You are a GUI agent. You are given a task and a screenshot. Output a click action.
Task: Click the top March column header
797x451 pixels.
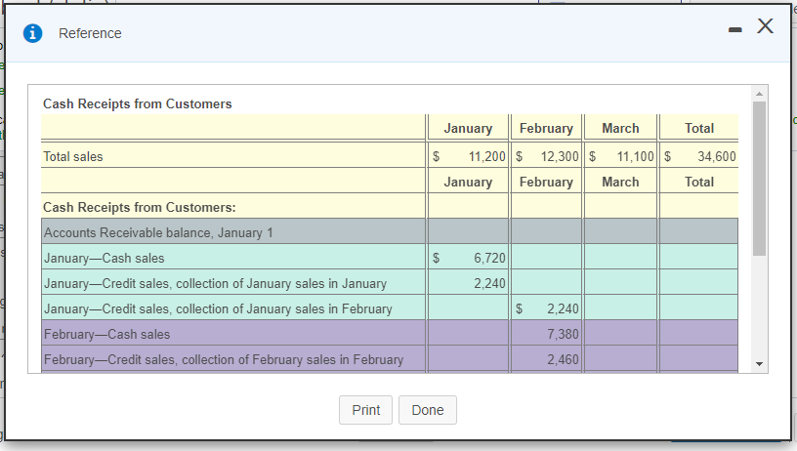pos(620,128)
